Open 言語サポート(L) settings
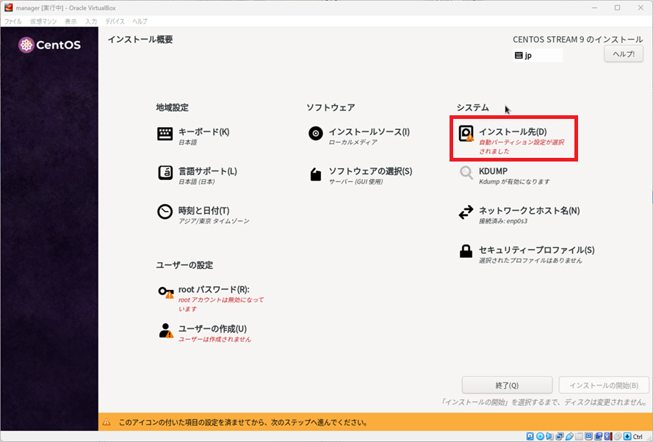Screen dimensions: 653x442 tap(207, 171)
